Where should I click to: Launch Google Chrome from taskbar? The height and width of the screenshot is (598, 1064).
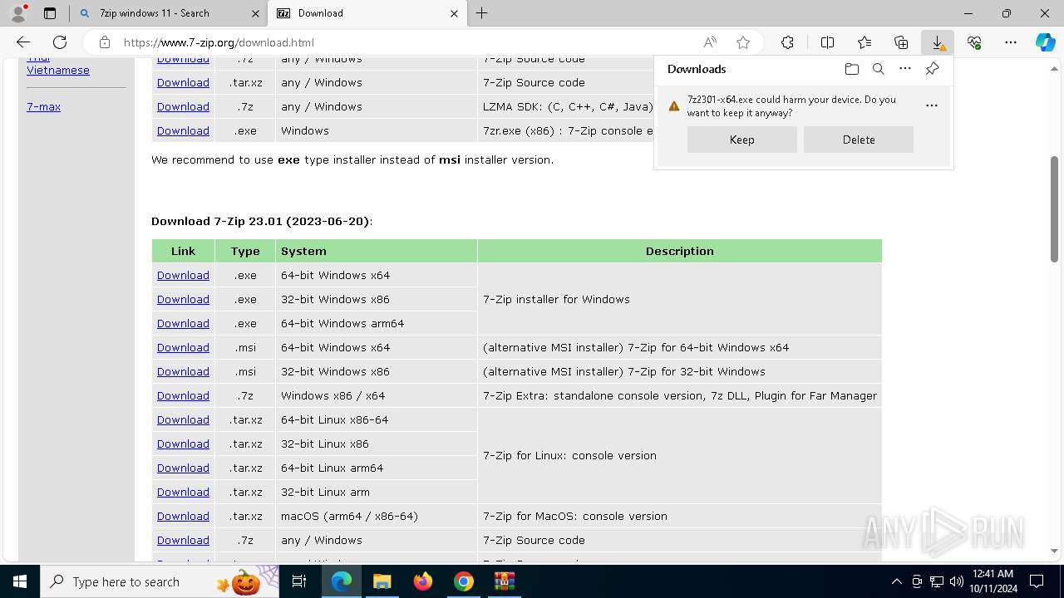464,581
